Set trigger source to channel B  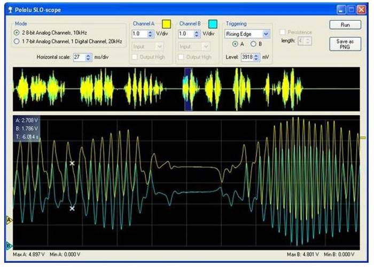253,44
